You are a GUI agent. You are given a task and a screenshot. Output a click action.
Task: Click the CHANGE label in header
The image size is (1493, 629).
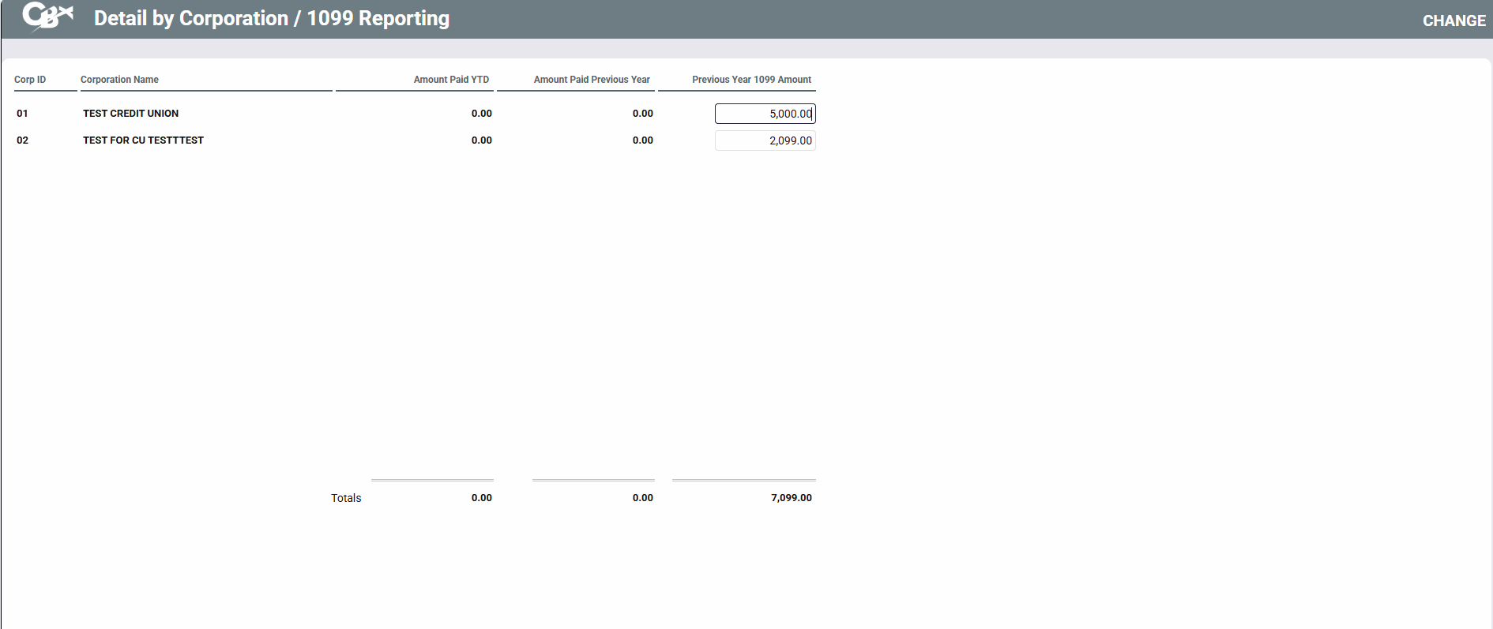click(x=1454, y=21)
